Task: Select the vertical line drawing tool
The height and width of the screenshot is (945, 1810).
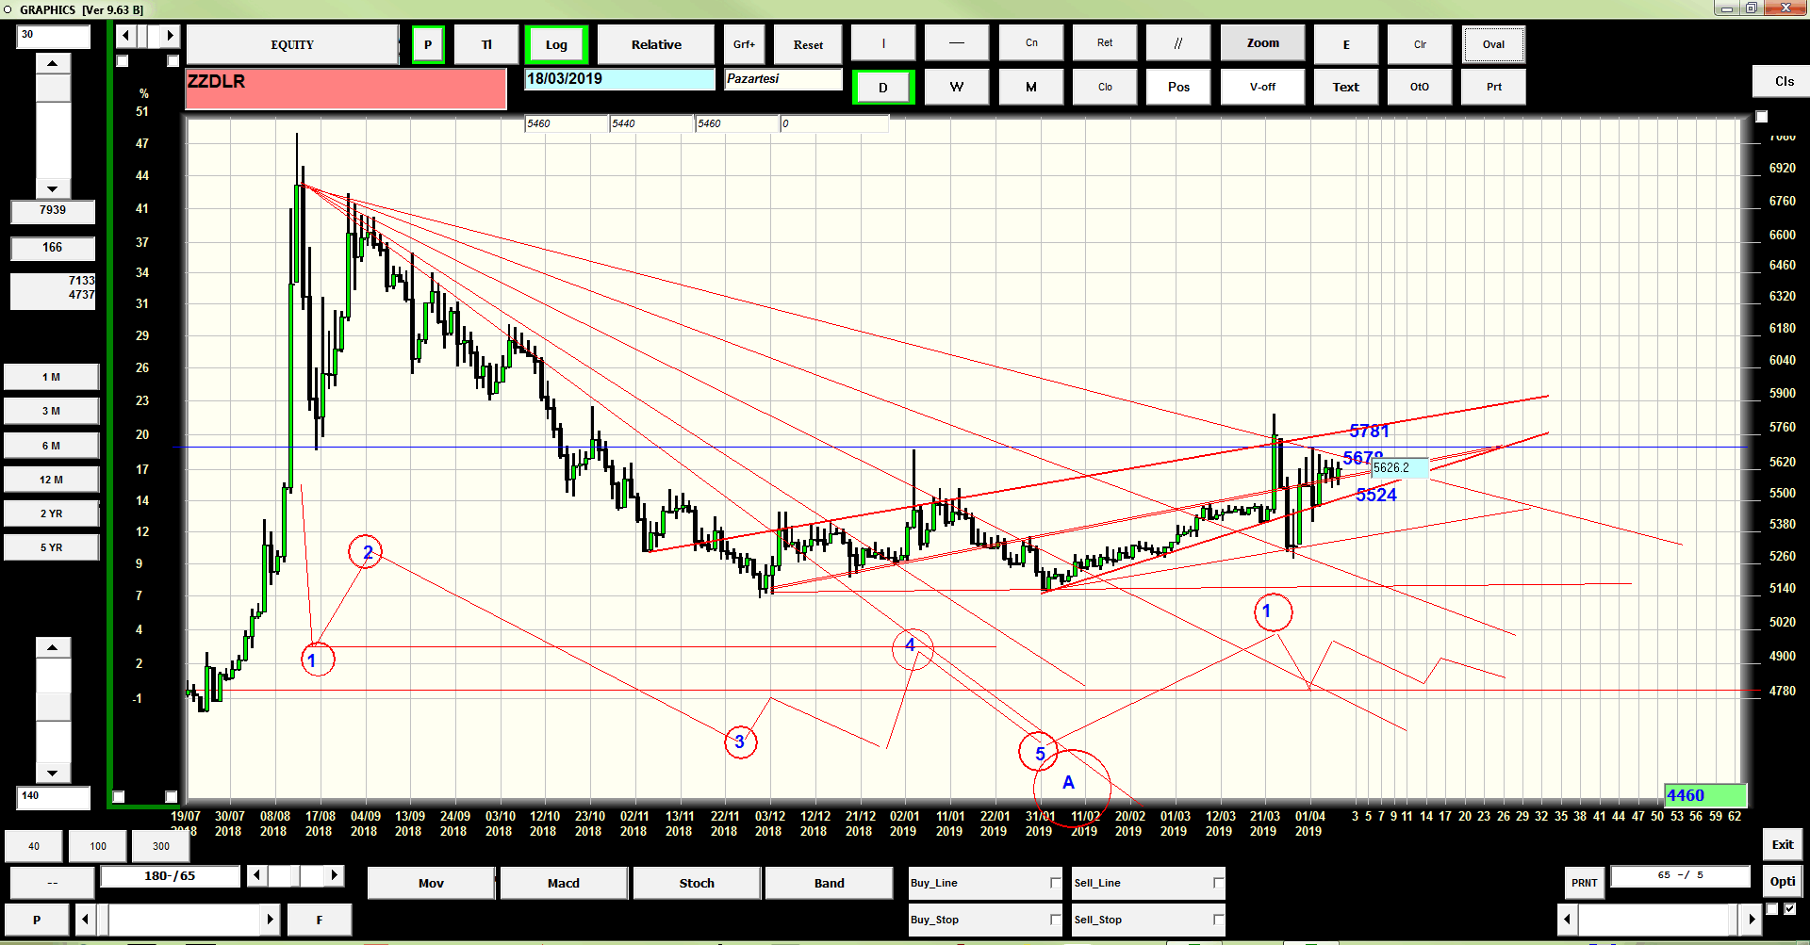Action: click(883, 43)
